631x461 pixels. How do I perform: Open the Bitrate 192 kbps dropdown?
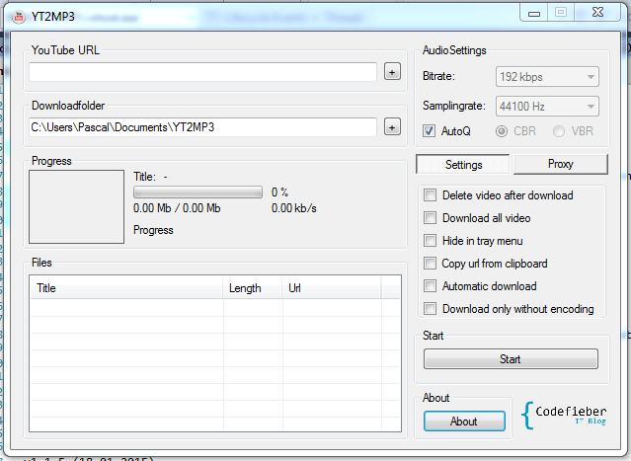[x=547, y=76]
